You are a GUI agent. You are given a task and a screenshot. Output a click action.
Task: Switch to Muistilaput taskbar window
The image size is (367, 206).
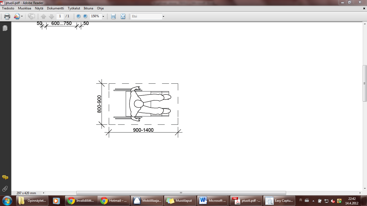coord(180,201)
